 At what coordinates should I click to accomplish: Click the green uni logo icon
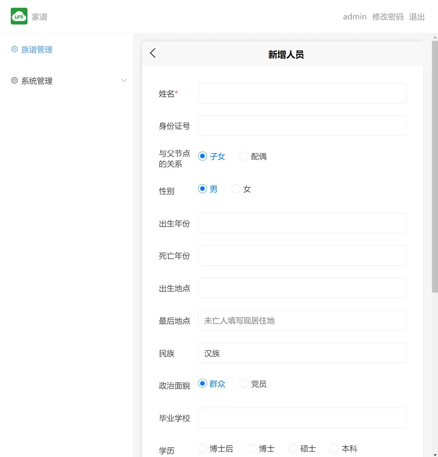pyautogui.click(x=19, y=16)
